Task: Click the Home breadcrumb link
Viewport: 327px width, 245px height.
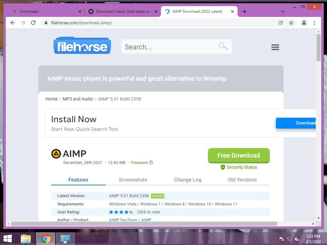Action: (x=51, y=99)
